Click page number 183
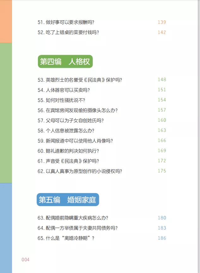The height and width of the screenshot is (273, 200). pyautogui.click(x=162, y=228)
